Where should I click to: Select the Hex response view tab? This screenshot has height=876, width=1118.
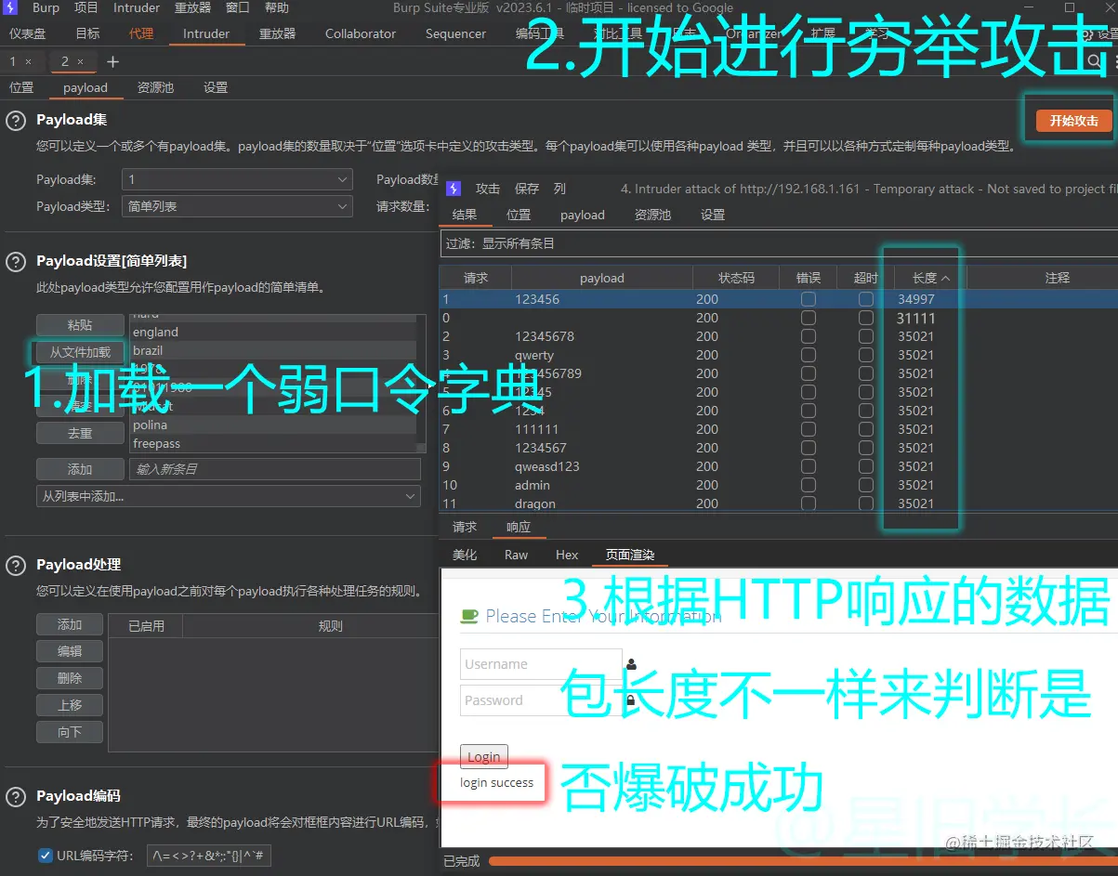(x=567, y=555)
